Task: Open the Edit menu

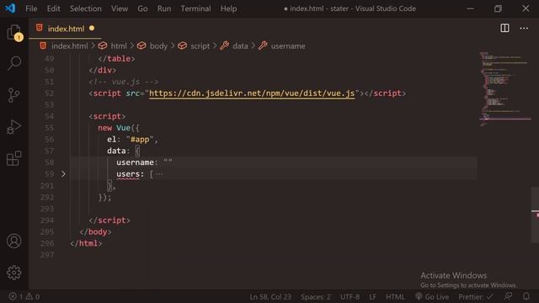Action: tap(53, 8)
